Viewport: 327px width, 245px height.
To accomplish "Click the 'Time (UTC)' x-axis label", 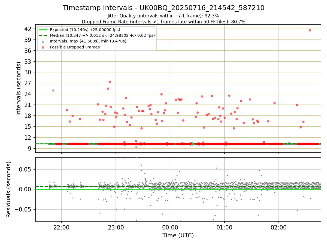I will [x=178, y=235].
